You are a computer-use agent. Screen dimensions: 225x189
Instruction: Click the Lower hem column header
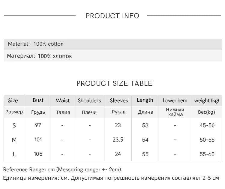click(x=175, y=100)
